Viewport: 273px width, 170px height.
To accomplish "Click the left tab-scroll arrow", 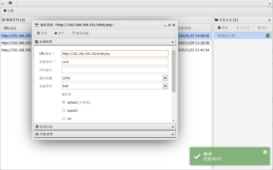I will click(2, 3).
